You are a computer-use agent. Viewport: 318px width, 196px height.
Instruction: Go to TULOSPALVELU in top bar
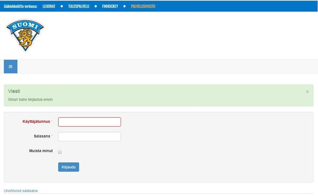(79, 6)
